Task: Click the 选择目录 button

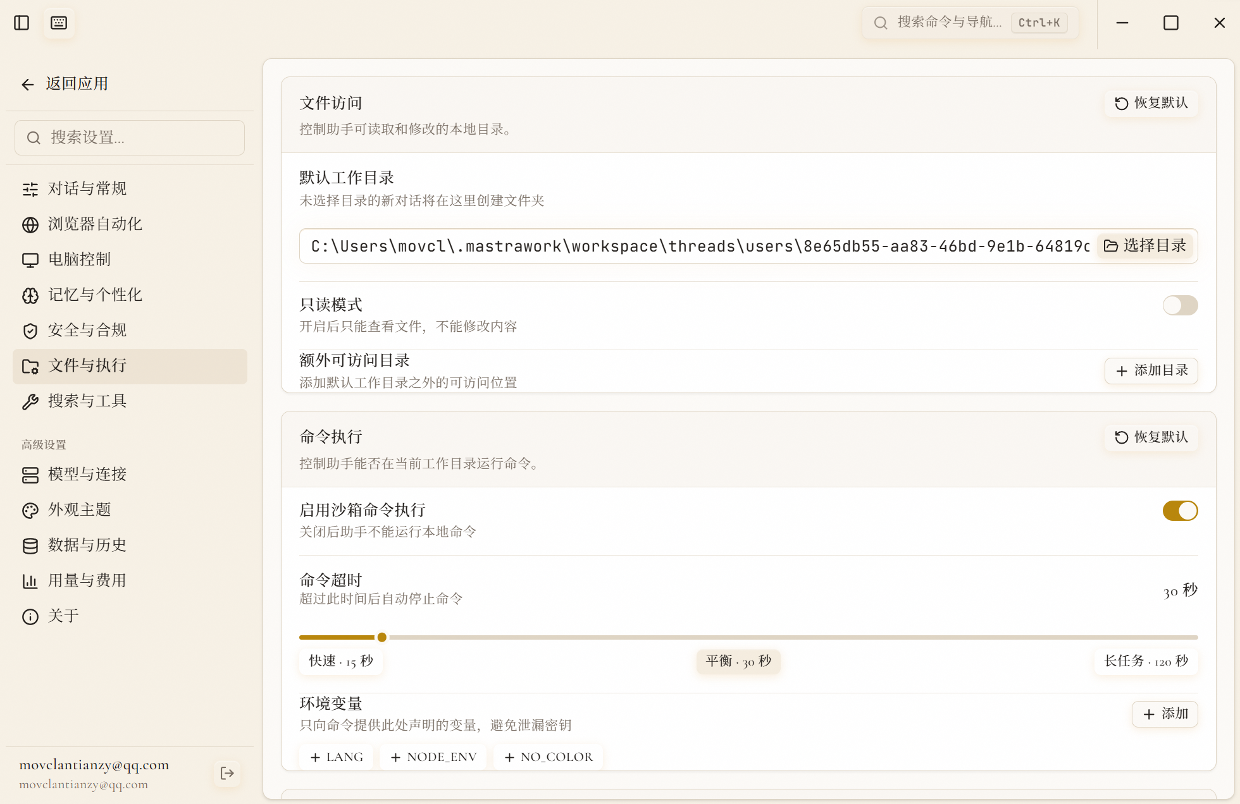Action: (1145, 246)
